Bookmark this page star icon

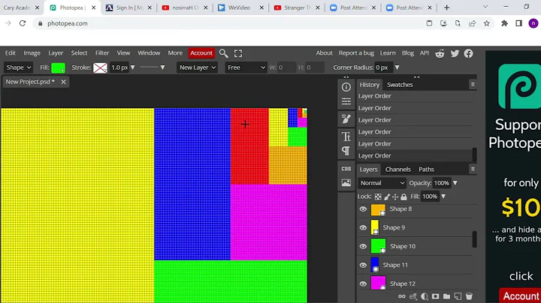pos(486,23)
